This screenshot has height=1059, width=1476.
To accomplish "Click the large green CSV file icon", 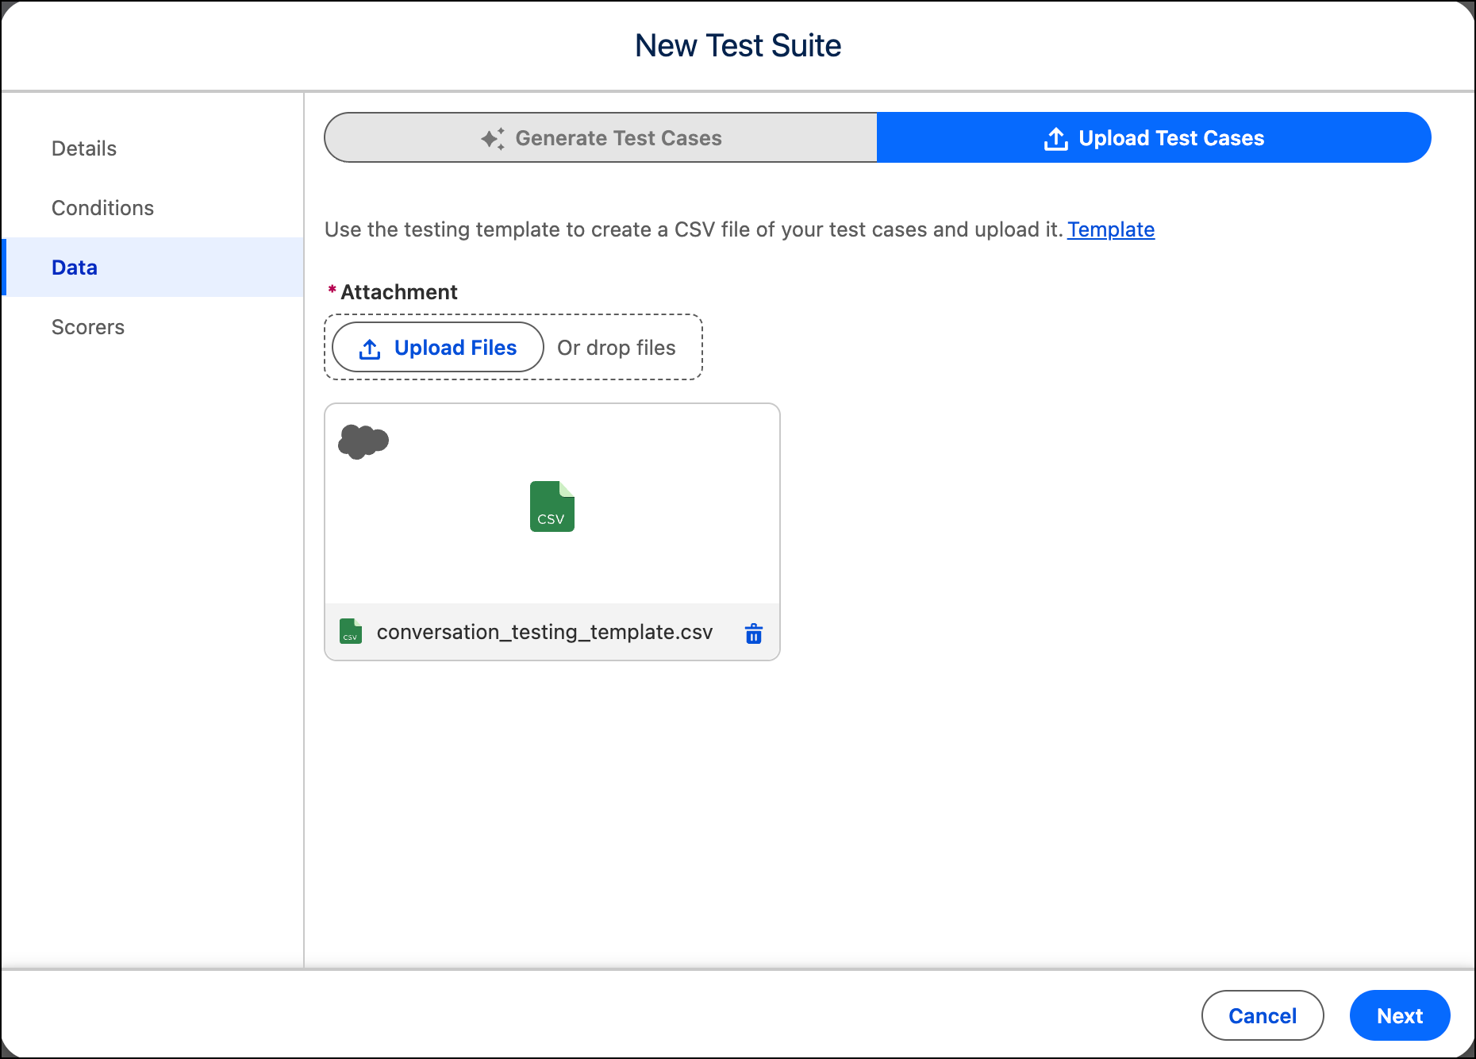I will click(552, 506).
